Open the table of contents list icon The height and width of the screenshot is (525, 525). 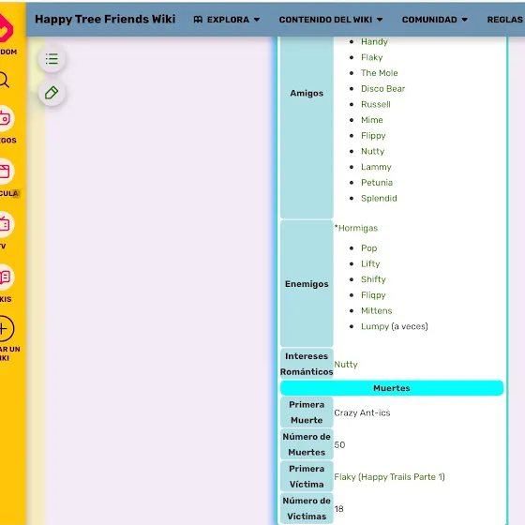click(x=52, y=59)
